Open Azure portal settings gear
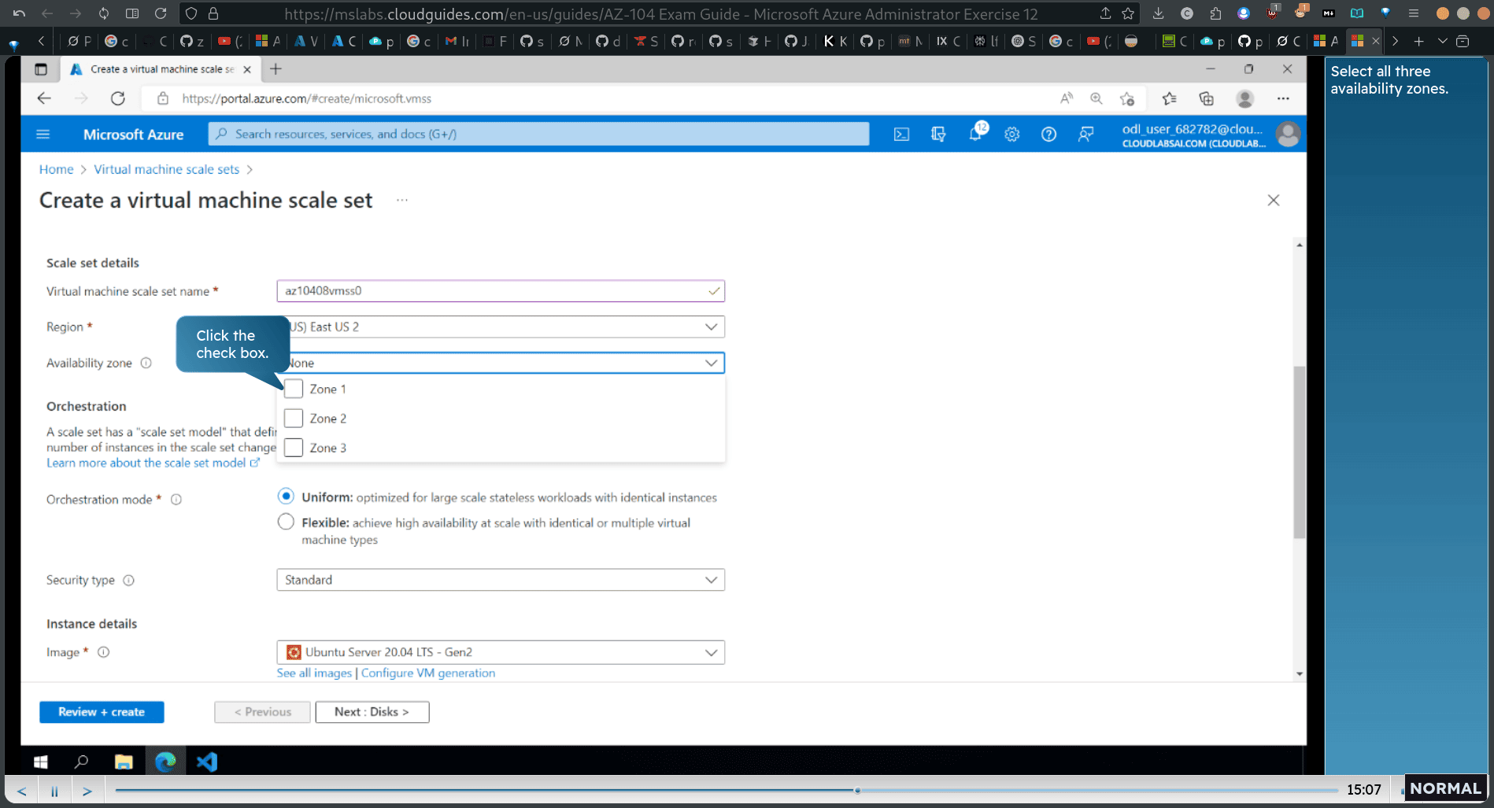 pos(1012,135)
